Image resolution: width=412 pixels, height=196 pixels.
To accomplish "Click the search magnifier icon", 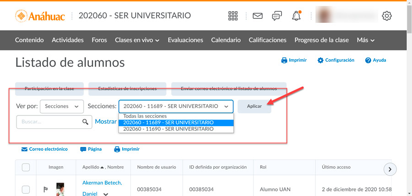I will pyautogui.click(x=85, y=122).
